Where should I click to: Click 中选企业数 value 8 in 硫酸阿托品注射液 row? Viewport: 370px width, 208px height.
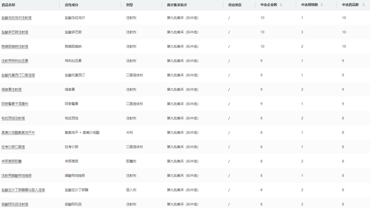coord(261,204)
